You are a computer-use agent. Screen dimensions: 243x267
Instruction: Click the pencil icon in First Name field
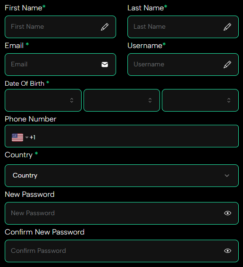pyautogui.click(x=105, y=27)
